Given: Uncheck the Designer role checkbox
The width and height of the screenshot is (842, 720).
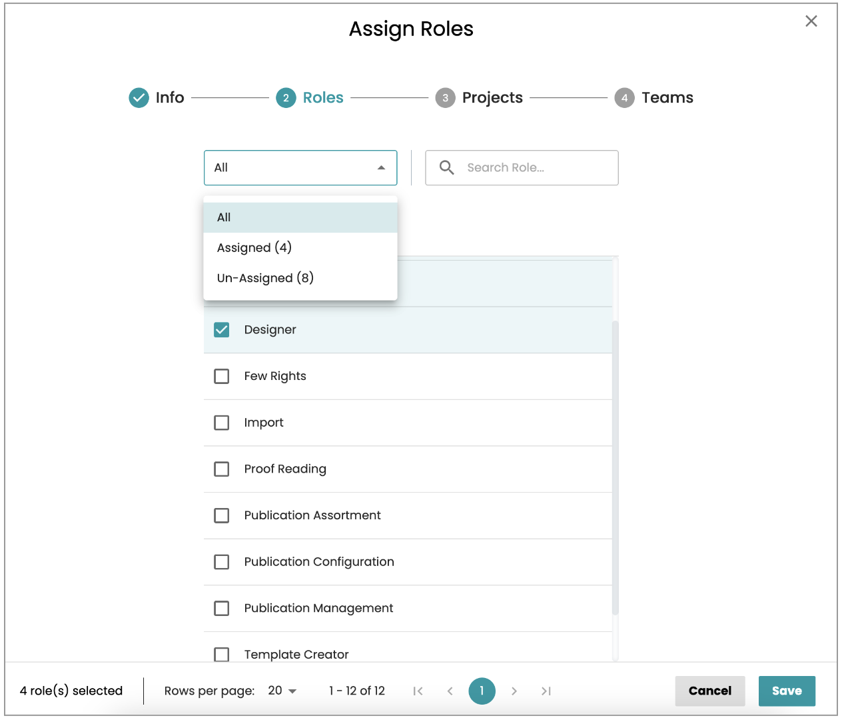Looking at the screenshot, I should click(222, 330).
